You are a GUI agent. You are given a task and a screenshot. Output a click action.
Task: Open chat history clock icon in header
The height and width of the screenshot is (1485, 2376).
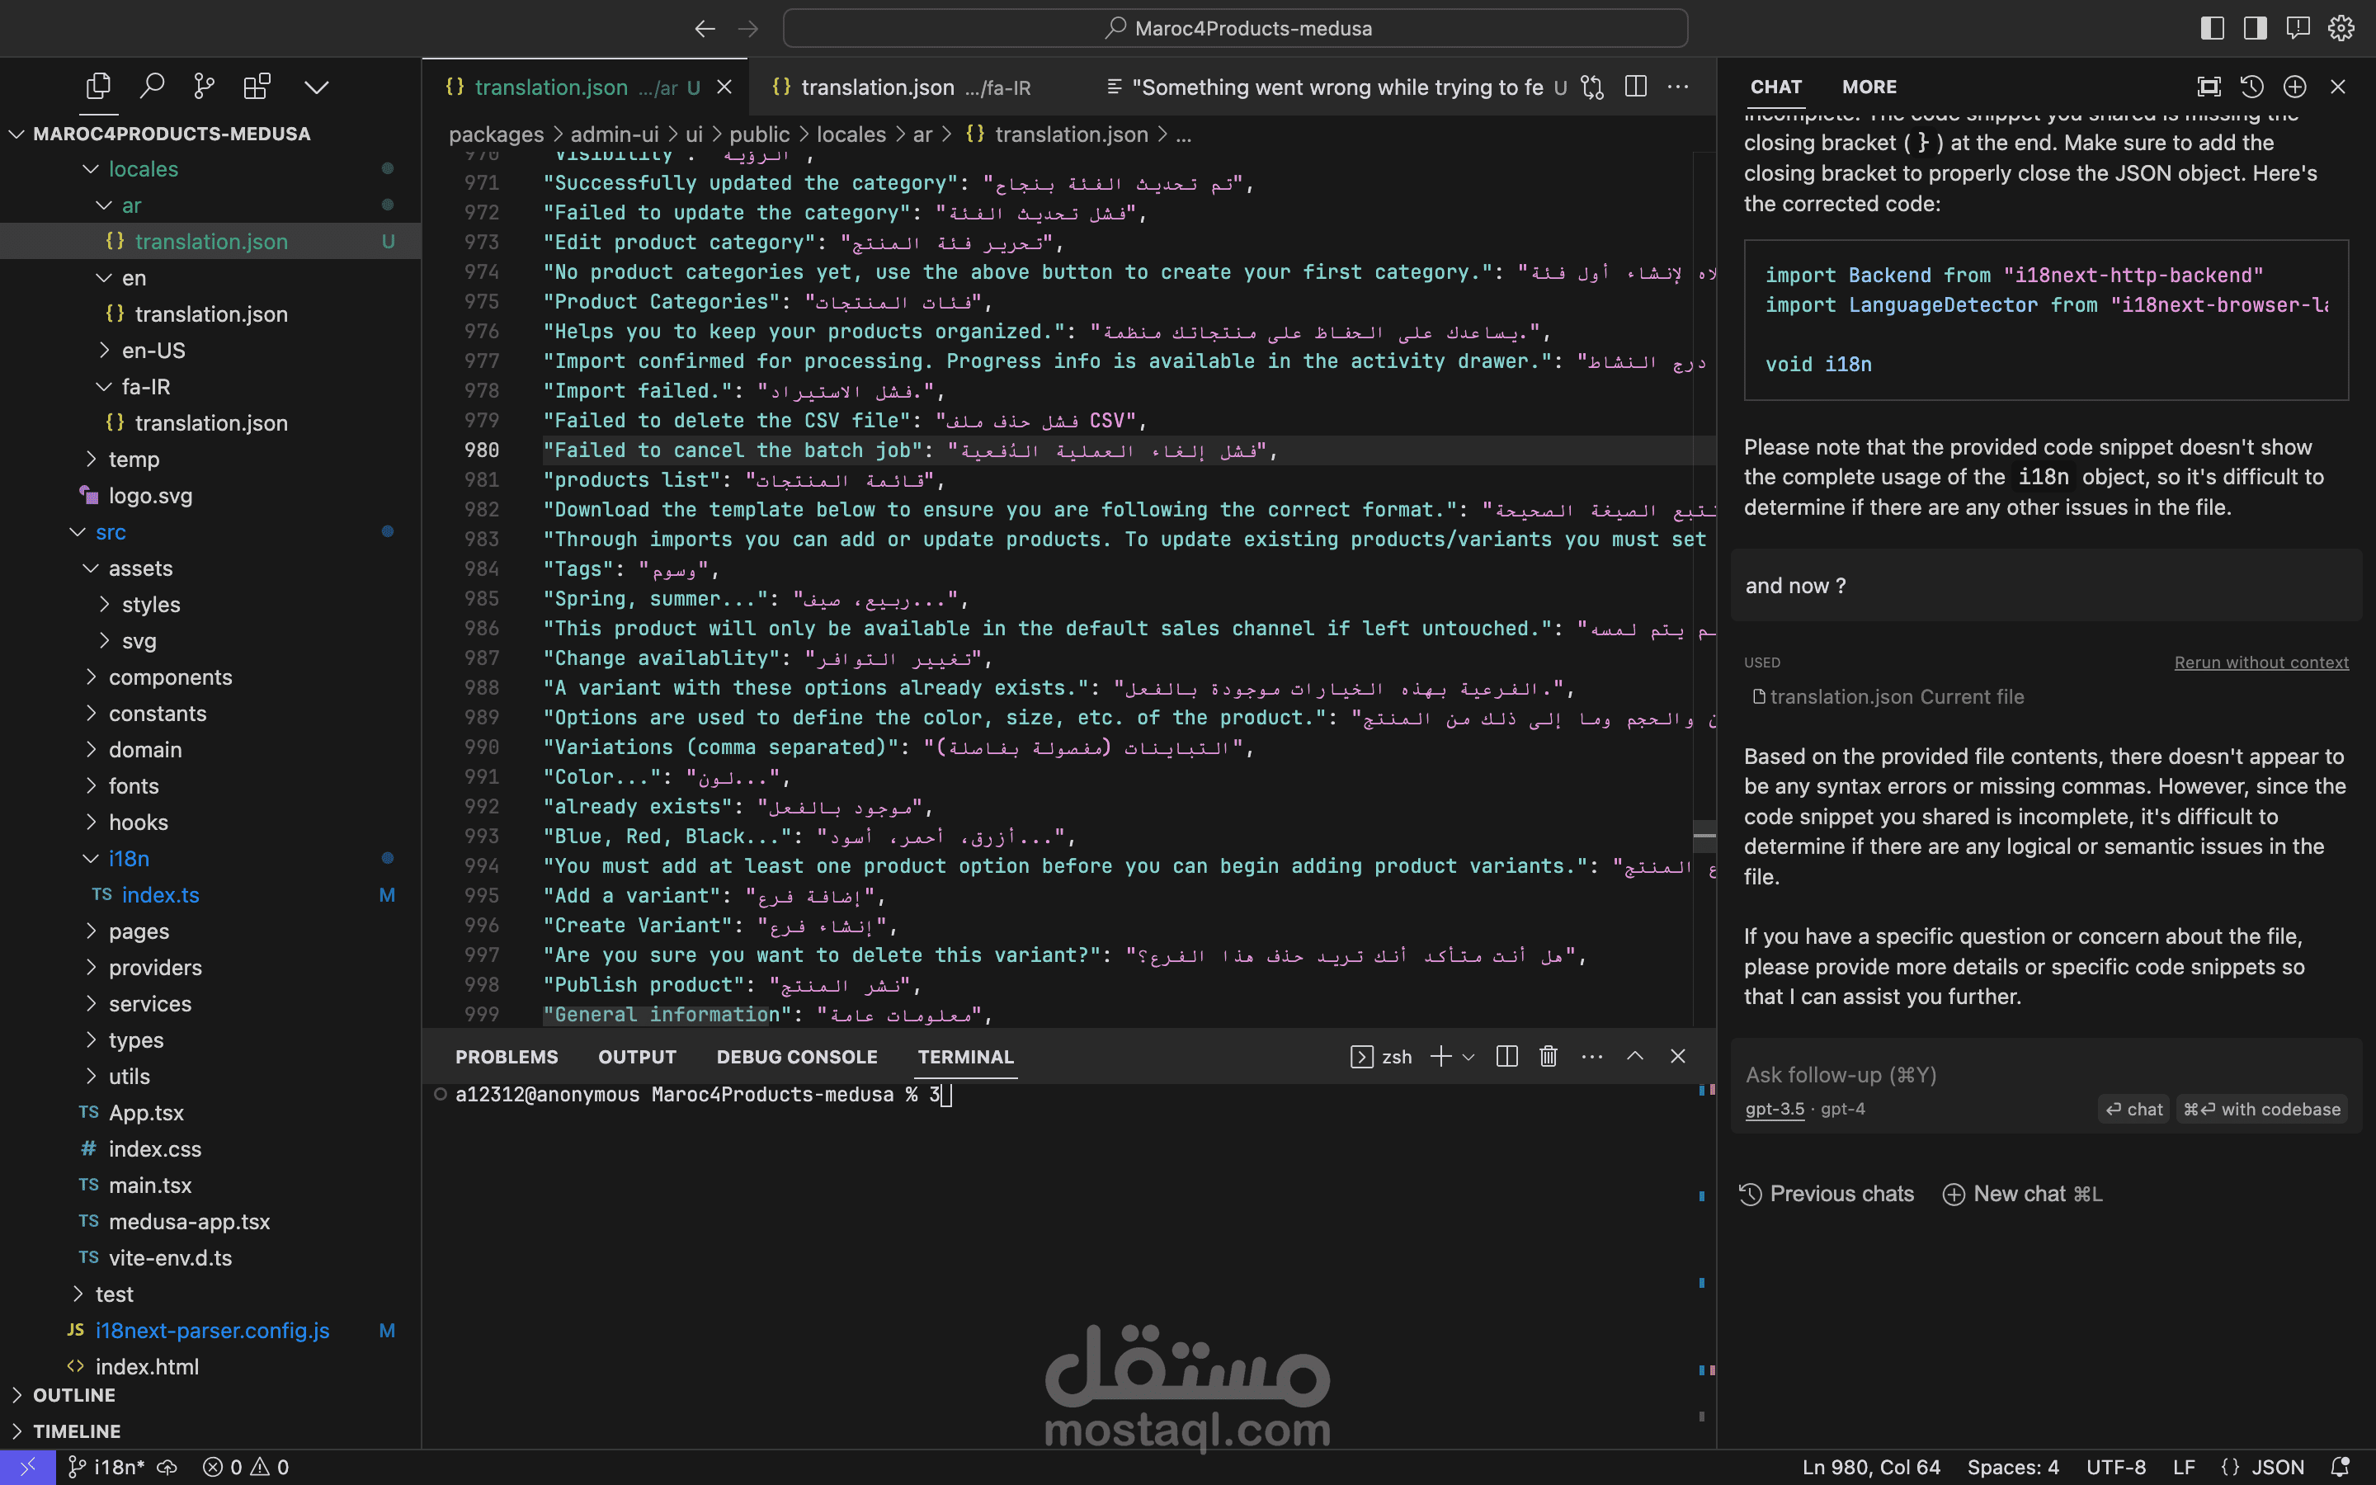2252,87
